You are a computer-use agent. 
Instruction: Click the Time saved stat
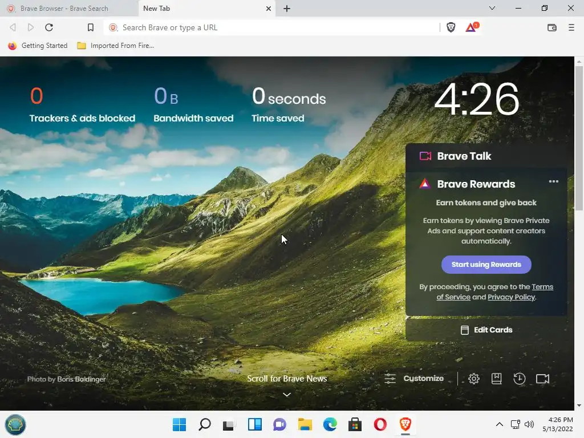point(289,104)
